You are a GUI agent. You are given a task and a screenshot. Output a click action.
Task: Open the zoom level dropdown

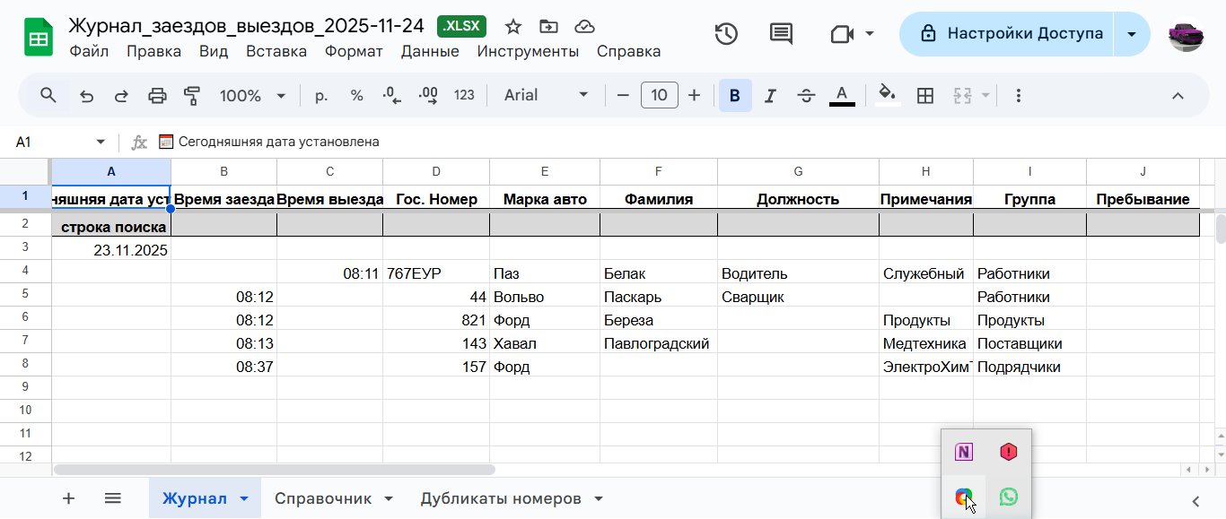pyautogui.click(x=253, y=94)
